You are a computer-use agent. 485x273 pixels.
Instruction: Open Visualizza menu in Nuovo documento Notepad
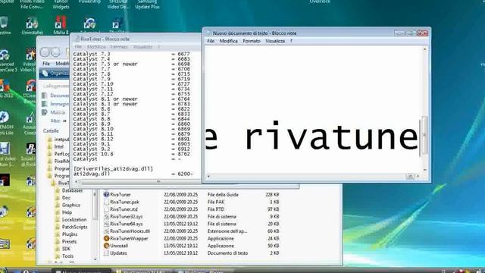point(275,41)
